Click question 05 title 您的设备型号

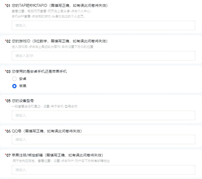pyautogui.click(x=23, y=101)
